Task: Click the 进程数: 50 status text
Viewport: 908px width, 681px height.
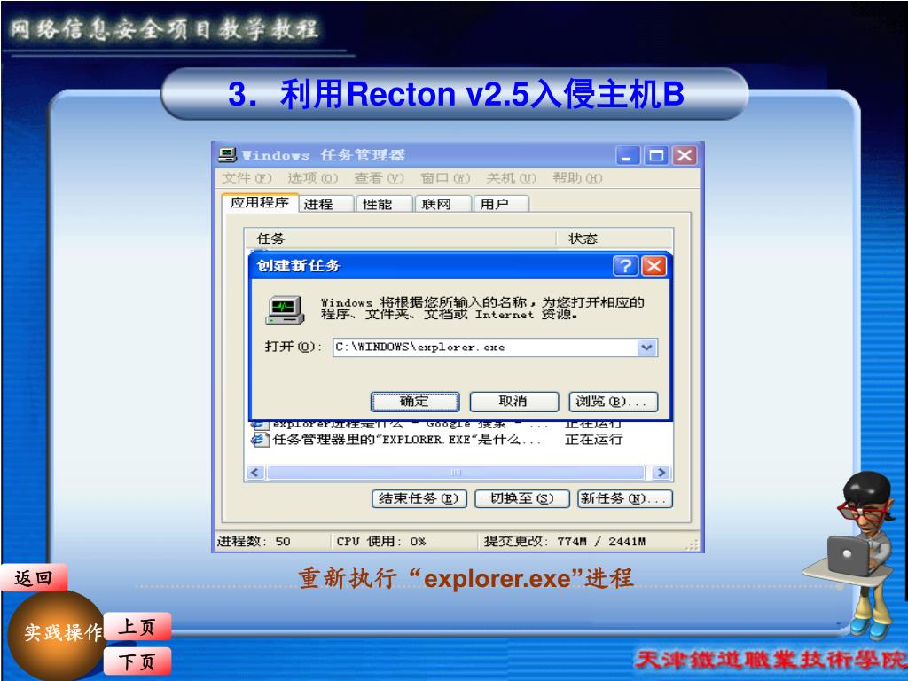Action: tap(254, 542)
